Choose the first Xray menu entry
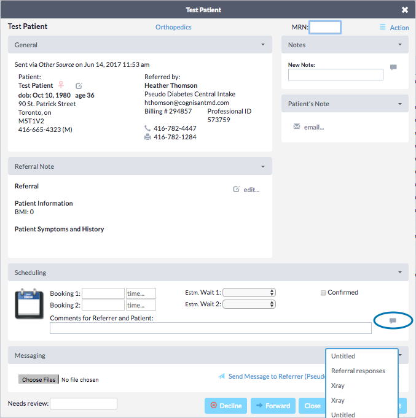Viewport: 416px width, 418px height. tap(338, 385)
